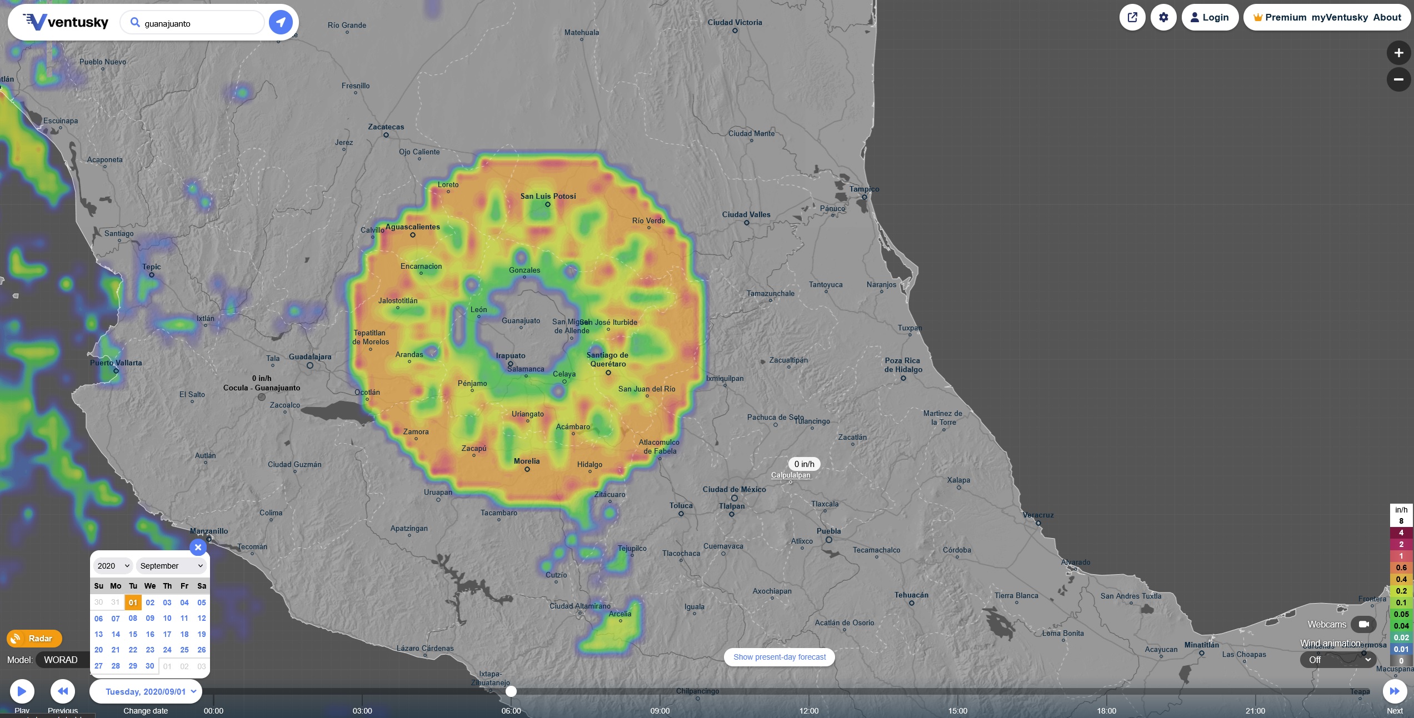Viewport: 1414px width, 718px height.
Task: Click Show present-day forecast
Action: [780, 657]
